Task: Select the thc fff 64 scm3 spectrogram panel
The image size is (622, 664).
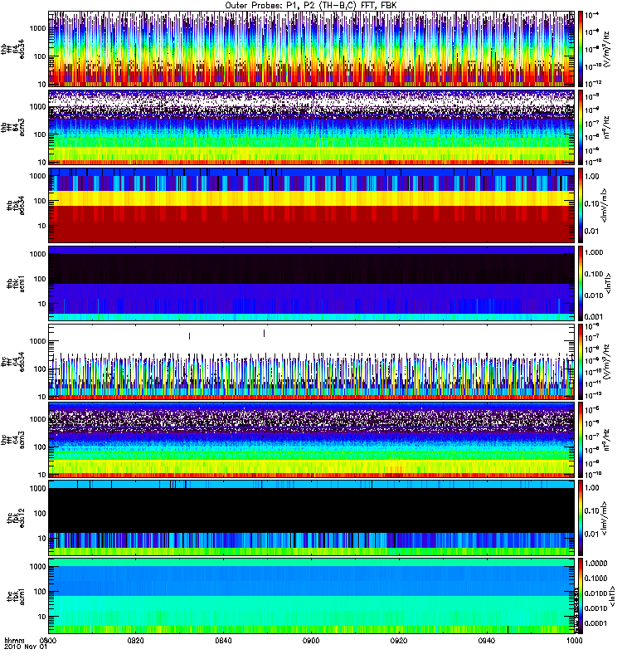Action: click(312, 440)
